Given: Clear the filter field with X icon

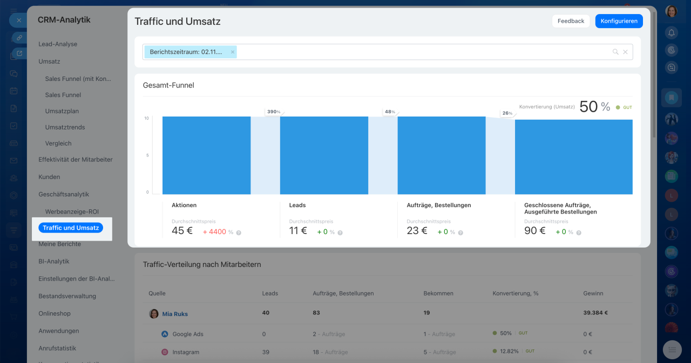Looking at the screenshot, I should (x=625, y=52).
